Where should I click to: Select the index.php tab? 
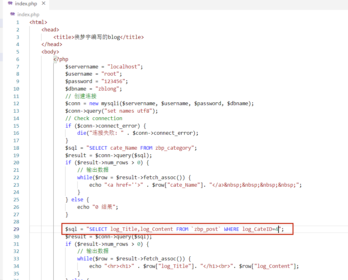(26, 4)
